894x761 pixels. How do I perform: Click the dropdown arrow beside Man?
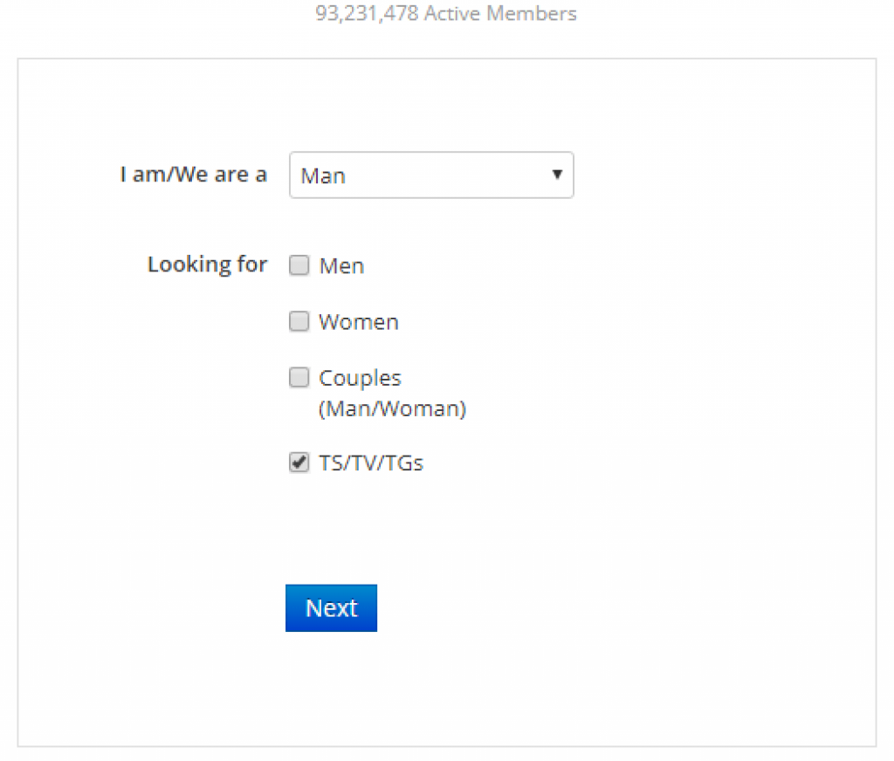point(556,175)
